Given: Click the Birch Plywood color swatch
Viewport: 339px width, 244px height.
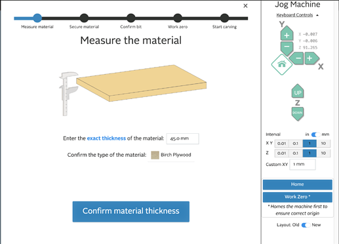Looking at the screenshot, I should 155,155.
